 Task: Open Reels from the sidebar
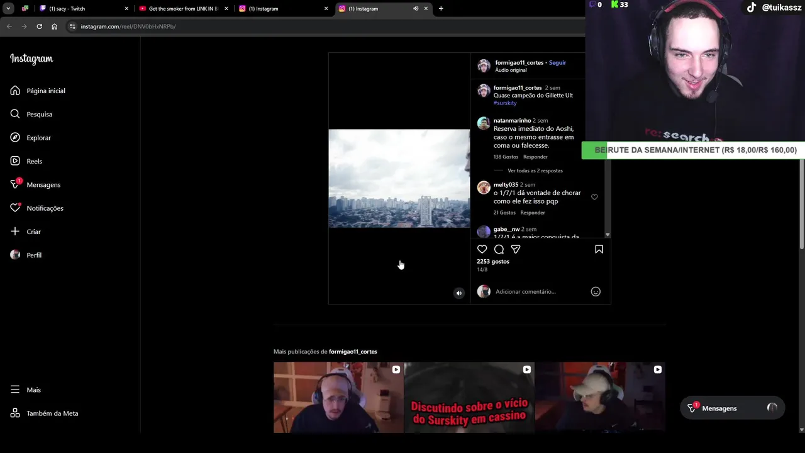(26, 161)
